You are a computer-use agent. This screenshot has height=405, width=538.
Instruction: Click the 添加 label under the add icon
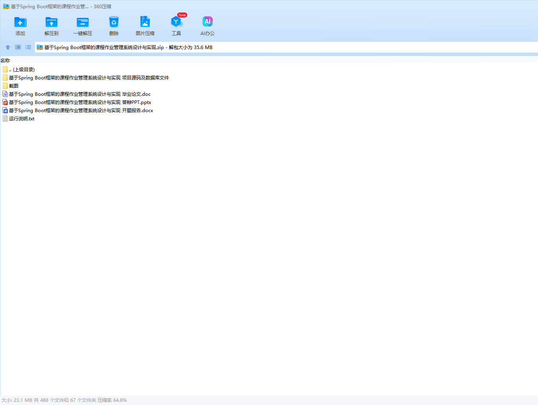20,33
